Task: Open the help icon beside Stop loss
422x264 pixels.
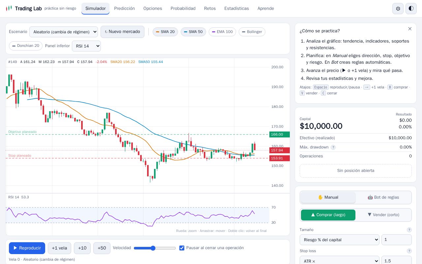Action: click(x=409, y=251)
